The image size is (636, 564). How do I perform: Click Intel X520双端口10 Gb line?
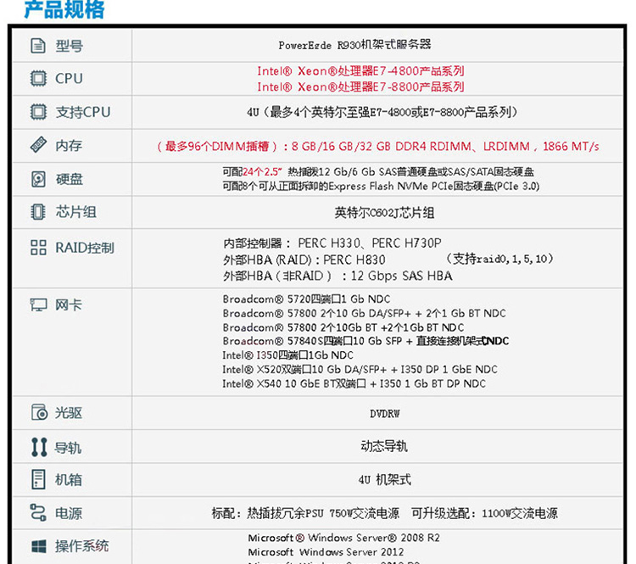point(360,369)
